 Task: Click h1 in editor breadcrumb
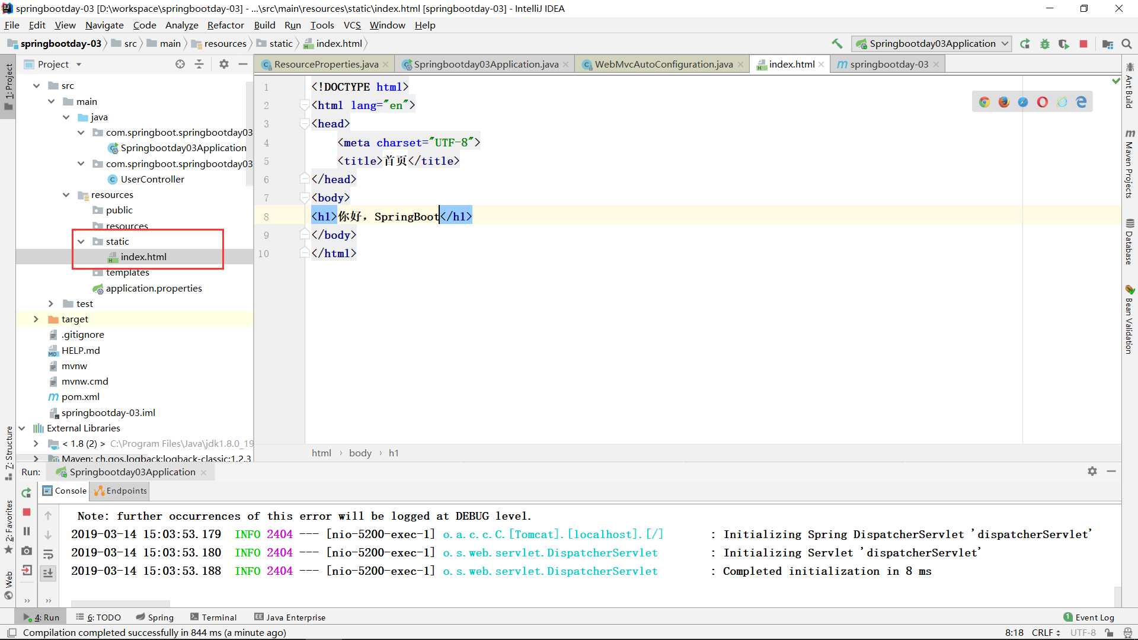pos(394,453)
